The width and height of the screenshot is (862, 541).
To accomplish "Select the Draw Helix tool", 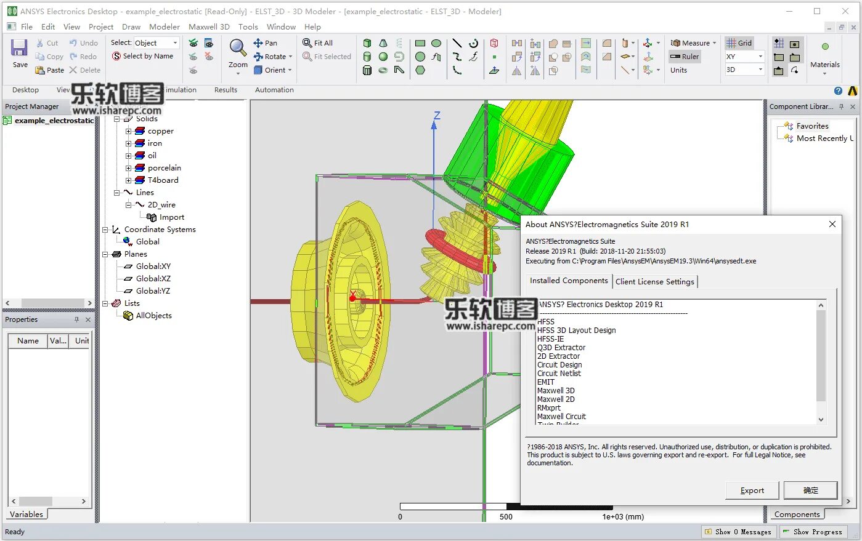I will 399,43.
